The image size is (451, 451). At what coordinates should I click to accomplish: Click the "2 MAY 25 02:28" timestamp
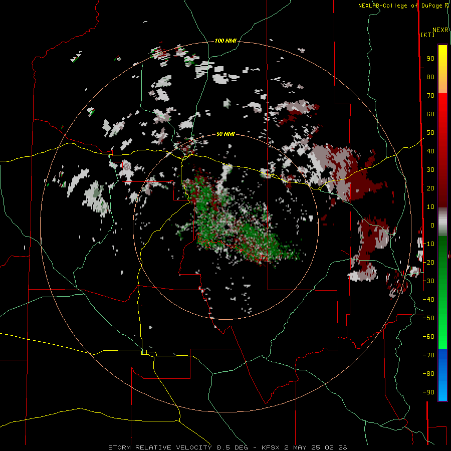coord(316,447)
